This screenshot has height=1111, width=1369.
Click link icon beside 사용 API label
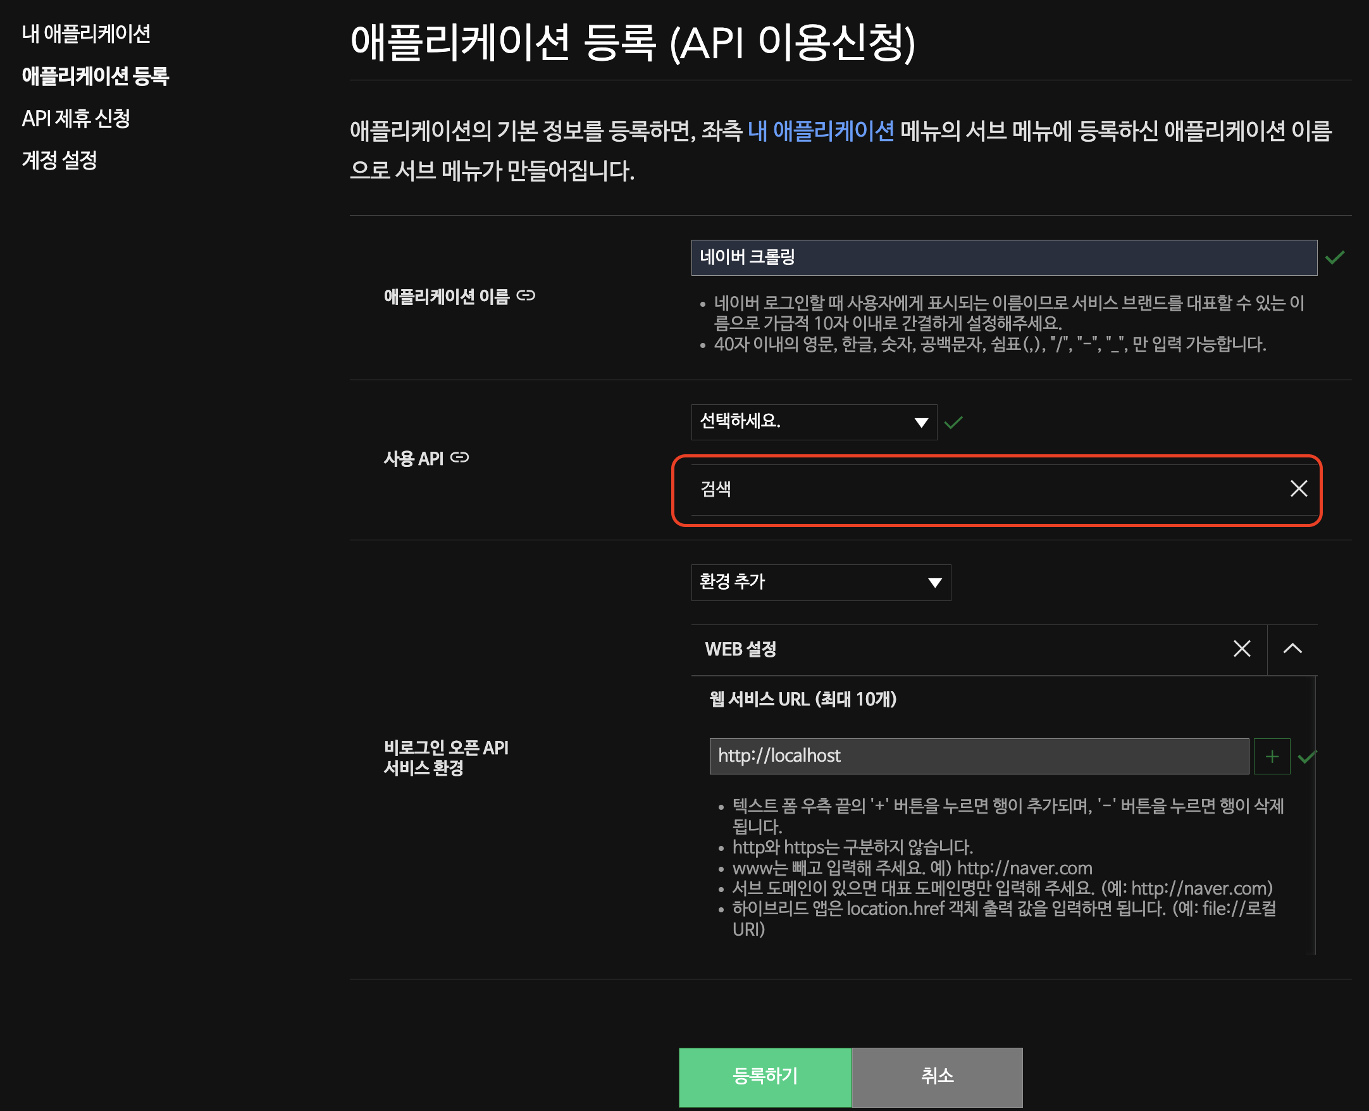coord(459,457)
